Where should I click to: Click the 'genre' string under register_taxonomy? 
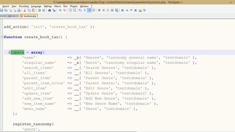click(x=30, y=129)
